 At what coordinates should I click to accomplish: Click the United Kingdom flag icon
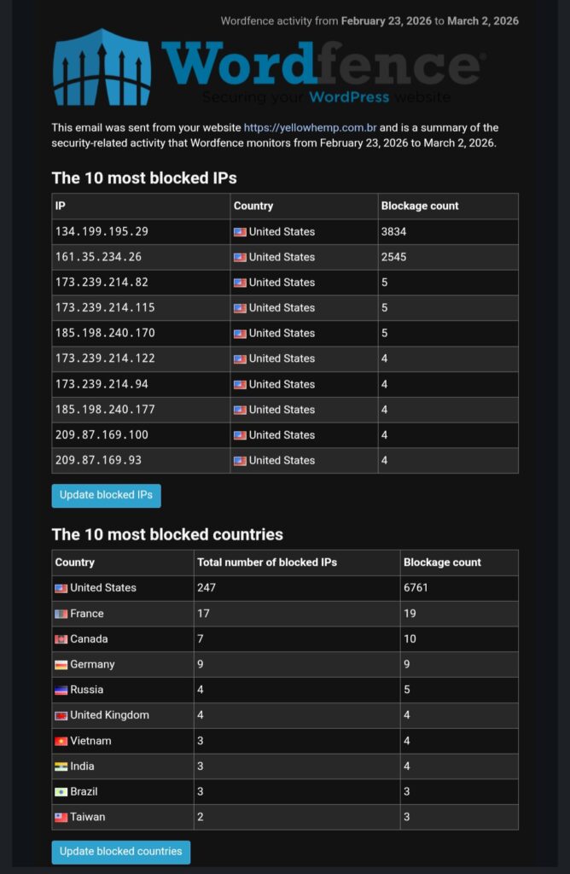[61, 716]
